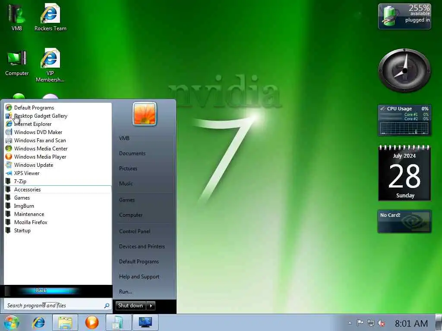Click the battery meter desktop gadget
The image size is (442, 331).
click(x=404, y=16)
